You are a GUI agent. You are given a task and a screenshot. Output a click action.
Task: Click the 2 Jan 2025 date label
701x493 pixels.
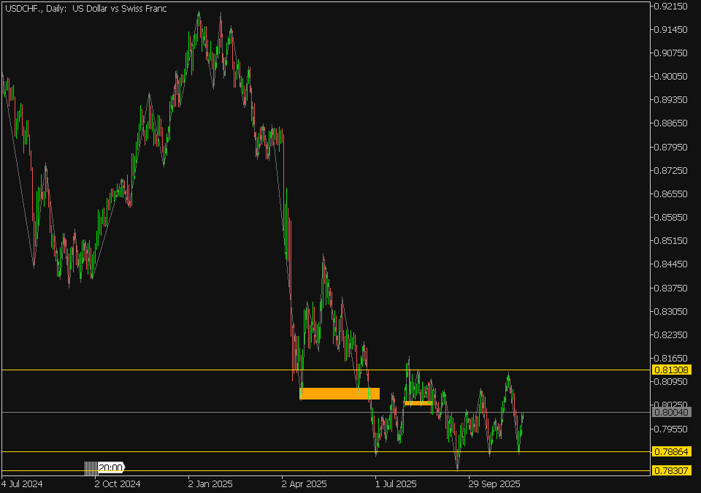(210, 484)
